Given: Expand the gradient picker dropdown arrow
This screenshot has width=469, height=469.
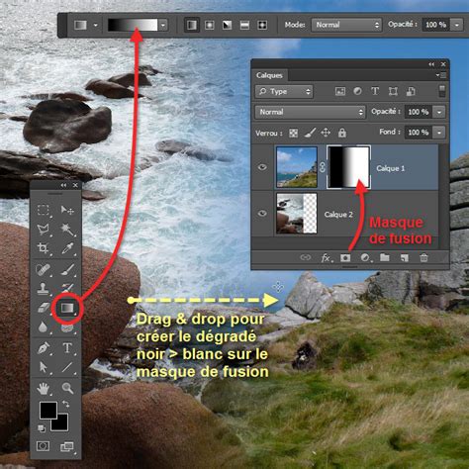Looking at the screenshot, I should point(163,25).
